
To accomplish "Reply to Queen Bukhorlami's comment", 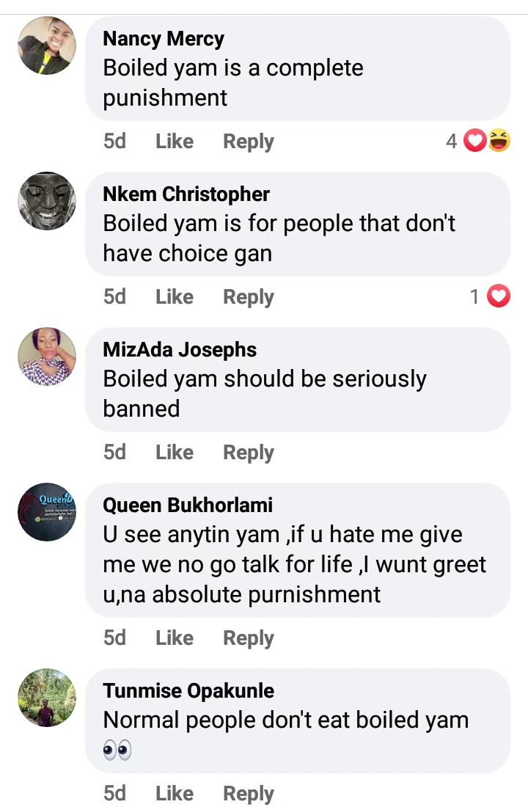I will pyautogui.click(x=248, y=638).
